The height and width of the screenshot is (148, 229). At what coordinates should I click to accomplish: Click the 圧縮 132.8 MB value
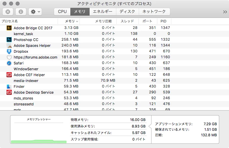point(209,135)
